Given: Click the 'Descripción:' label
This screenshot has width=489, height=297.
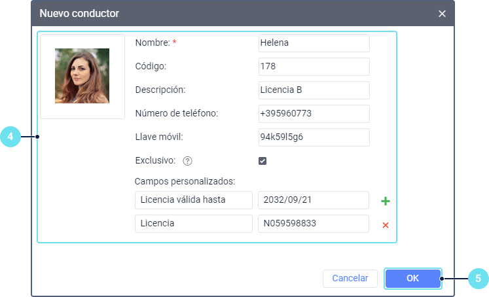Looking at the screenshot, I should coord(160,90).
